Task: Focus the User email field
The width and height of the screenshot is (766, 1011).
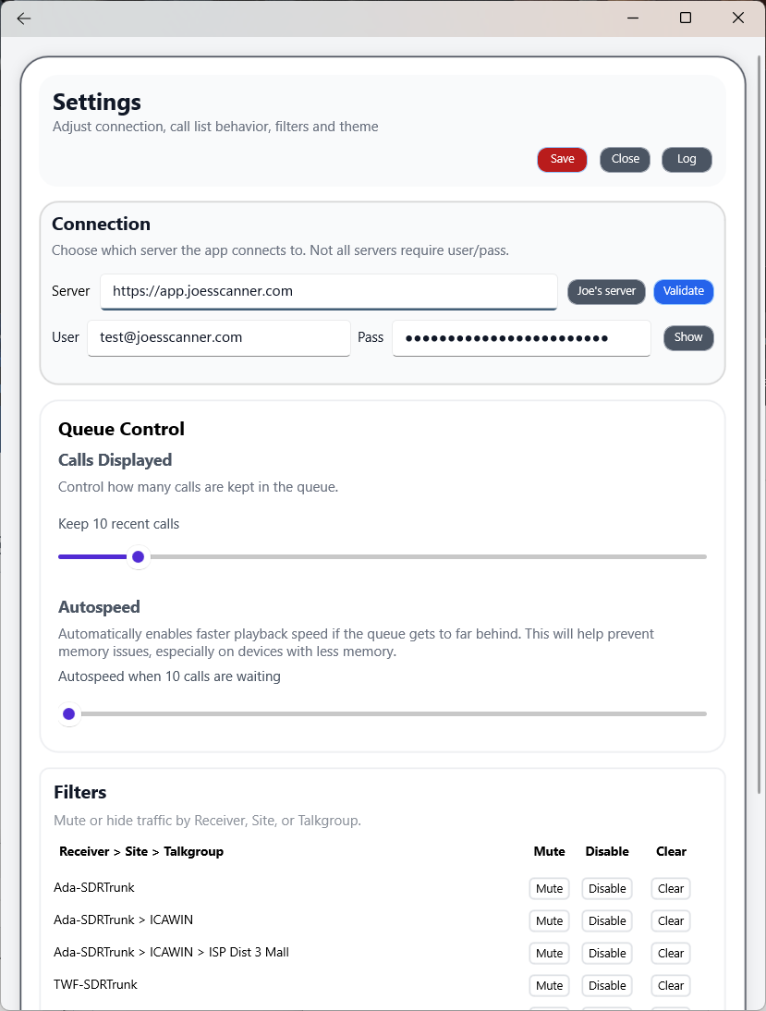Action: point(219,337)
